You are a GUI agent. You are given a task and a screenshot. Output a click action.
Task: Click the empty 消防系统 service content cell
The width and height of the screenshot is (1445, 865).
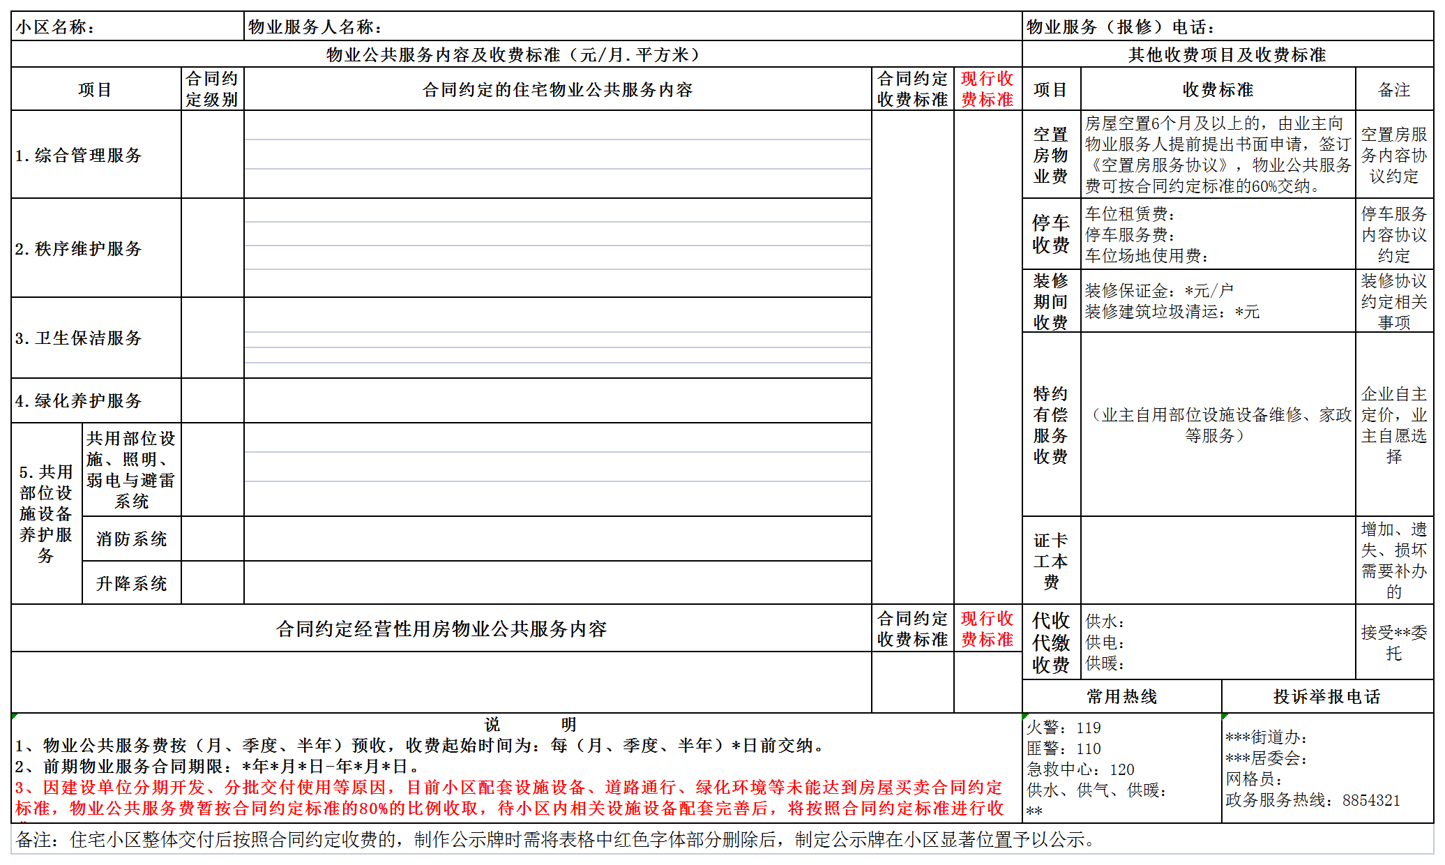[558, 539]
